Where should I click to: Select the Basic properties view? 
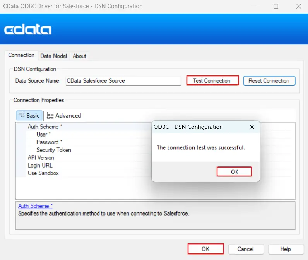pos(29,115)
